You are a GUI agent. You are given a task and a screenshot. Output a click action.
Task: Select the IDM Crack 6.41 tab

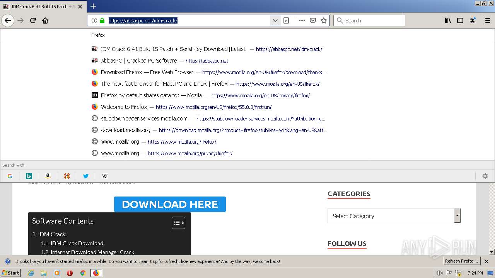[43, 7]
